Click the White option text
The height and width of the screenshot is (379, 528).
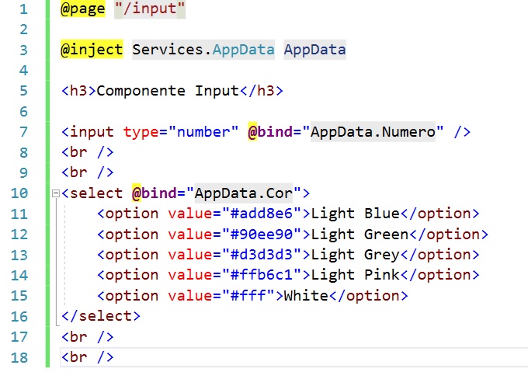[307, 296]
